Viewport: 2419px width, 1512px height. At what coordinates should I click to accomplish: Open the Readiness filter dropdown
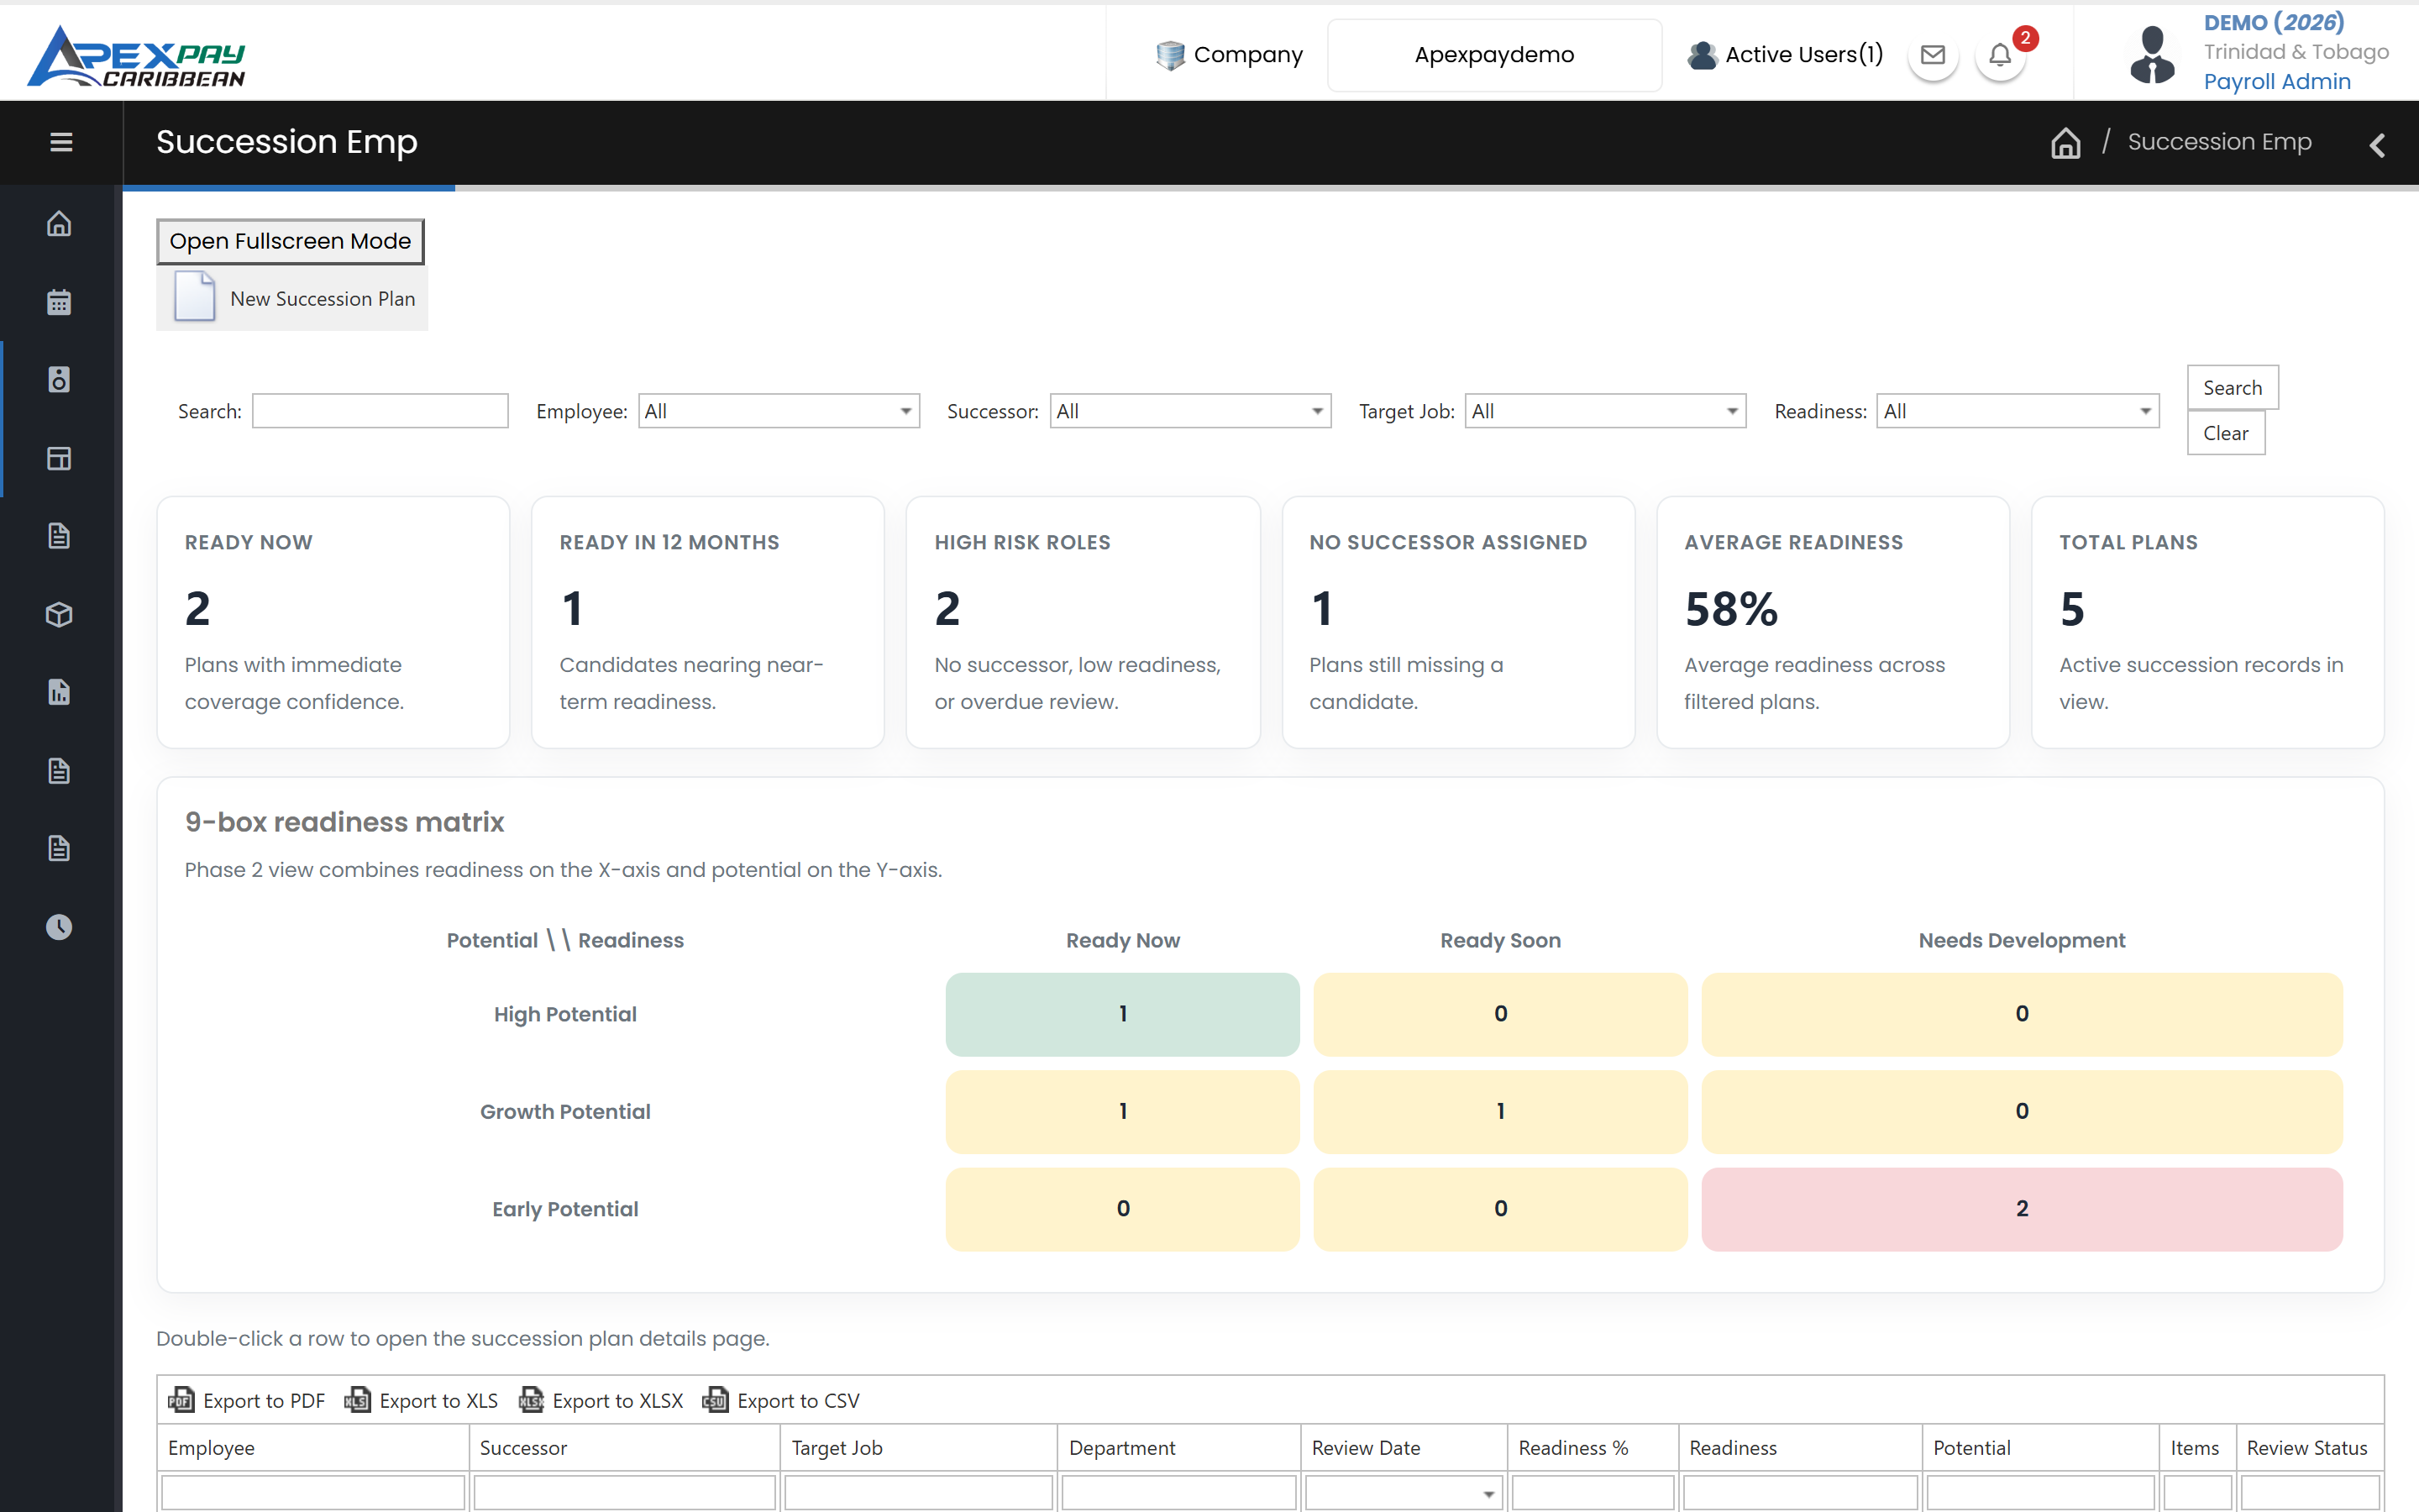(x=2018, y=411)
